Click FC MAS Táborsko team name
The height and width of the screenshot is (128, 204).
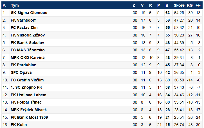coord(28,50)
